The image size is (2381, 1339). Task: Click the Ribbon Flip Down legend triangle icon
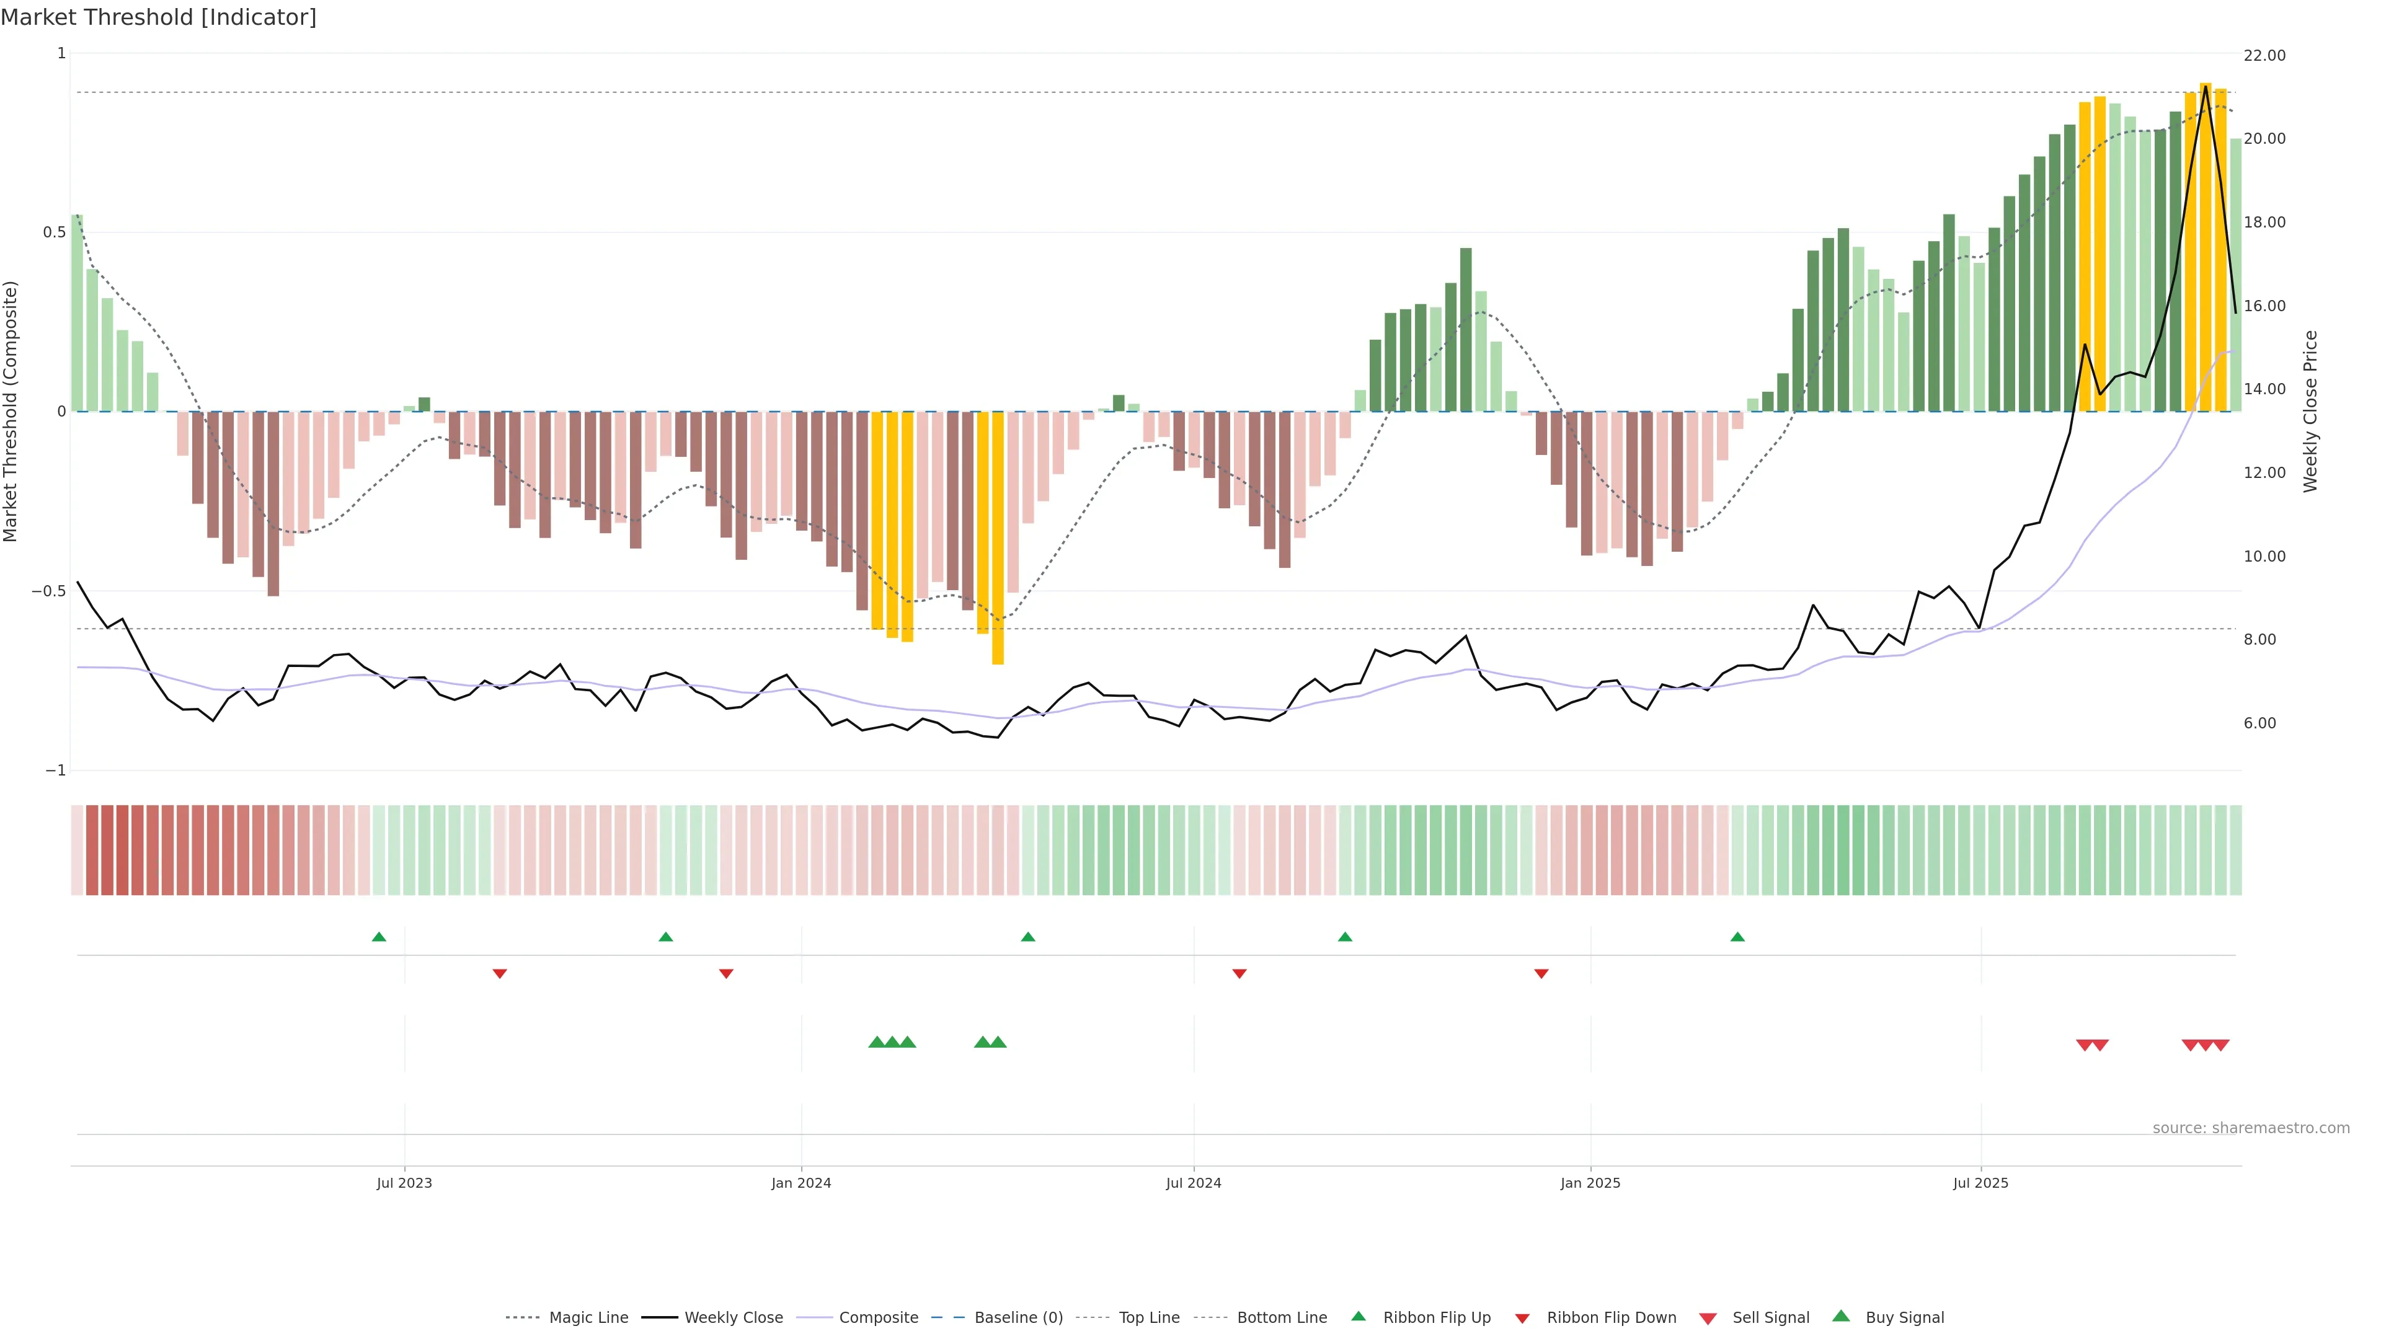click(1522, 1319)
